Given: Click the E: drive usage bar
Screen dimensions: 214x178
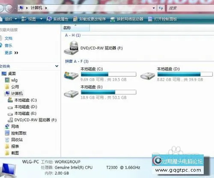Looking at the screenshot, I should pos(108,92).
